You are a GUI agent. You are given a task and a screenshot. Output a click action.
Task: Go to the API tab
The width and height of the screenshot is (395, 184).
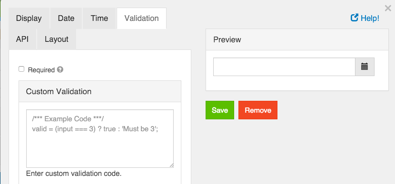coord(22,39)
